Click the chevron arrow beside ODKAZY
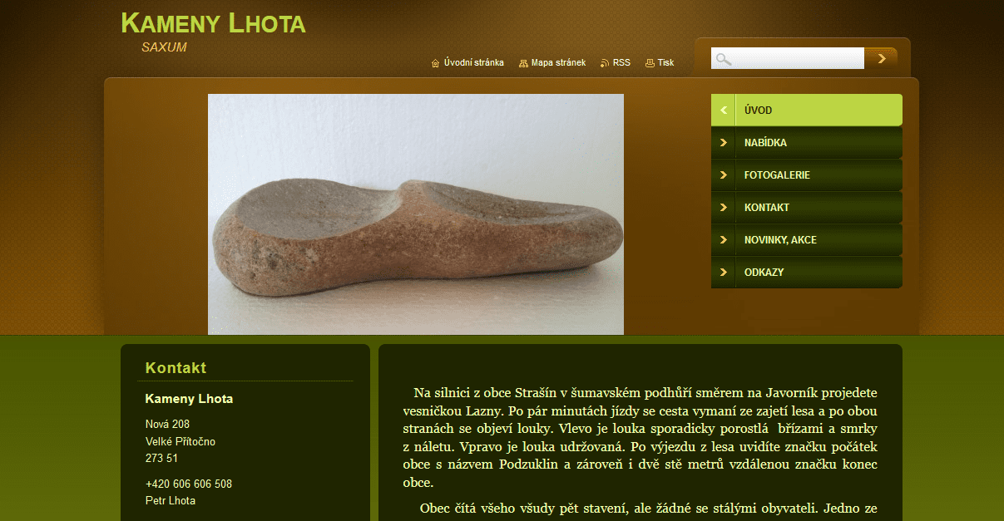Image resolution: width=1004 pixels, height=521 pixels. click(x=724, y=273)
